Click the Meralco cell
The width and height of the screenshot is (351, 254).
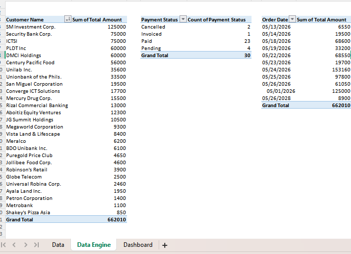pos(38,141)
